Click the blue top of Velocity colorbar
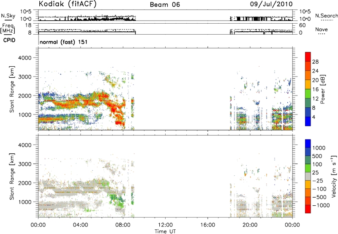Viewport: 338px width, 234px height. pyautogui.click(x=308, y=144)
